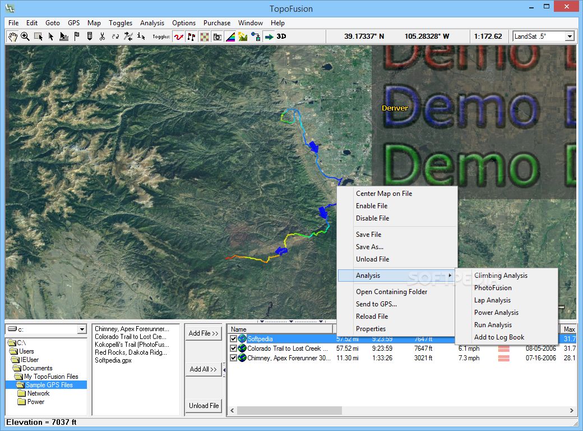This screenshot has width=583, height=431.
Task: Open the LandSat .5° map type dropdown
Action: (570, 36)
